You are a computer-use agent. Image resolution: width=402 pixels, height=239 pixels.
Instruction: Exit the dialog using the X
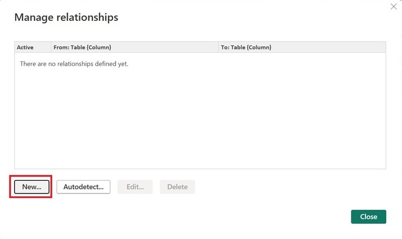[x=394, y=6]
